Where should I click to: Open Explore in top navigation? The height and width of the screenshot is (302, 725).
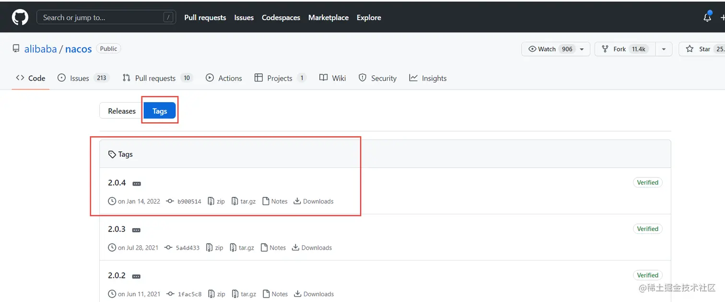369,17
